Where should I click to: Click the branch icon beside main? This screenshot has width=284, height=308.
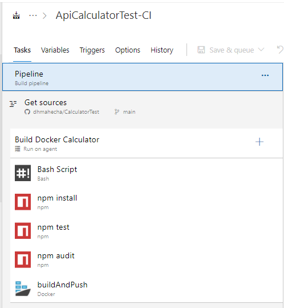click(x=117, y=112)
